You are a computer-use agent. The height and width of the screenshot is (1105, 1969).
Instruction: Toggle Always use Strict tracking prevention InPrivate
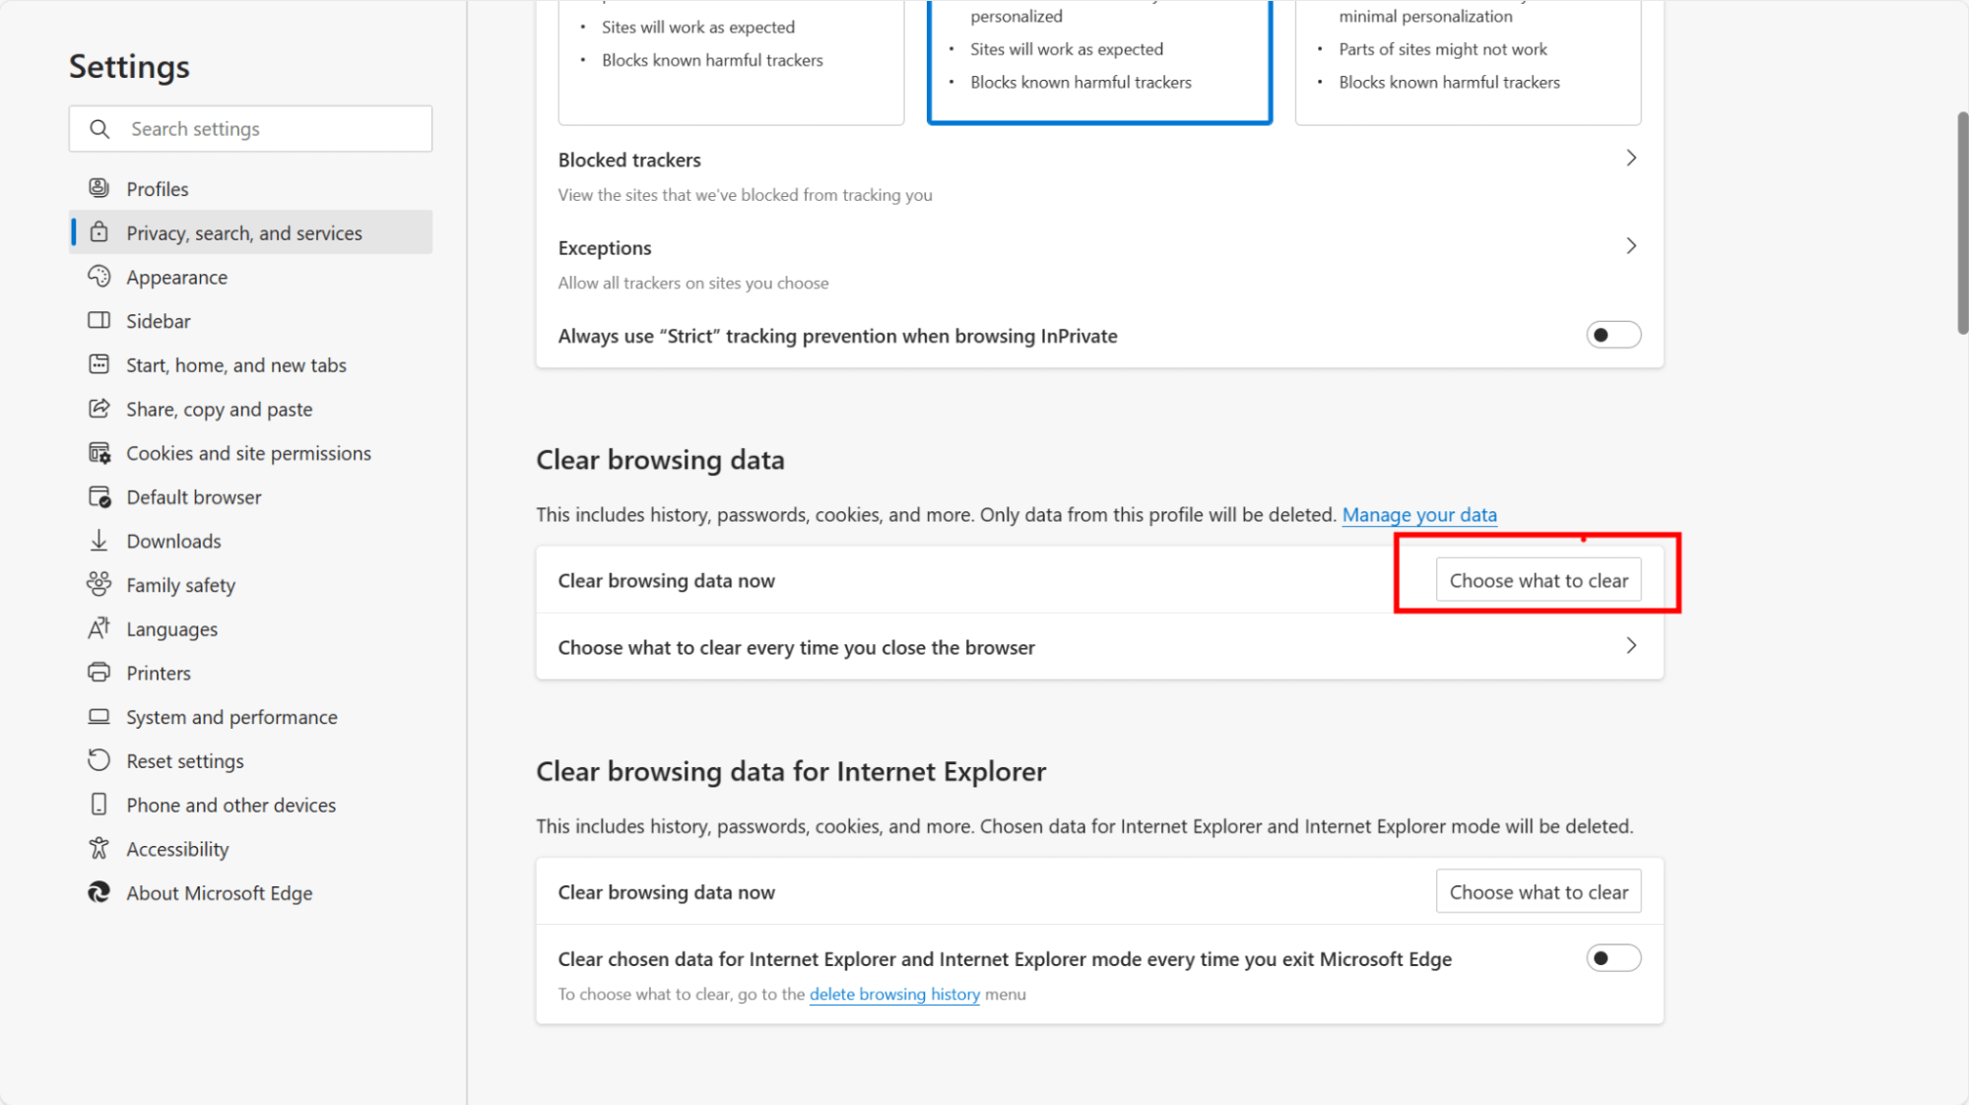(1612, 334)
